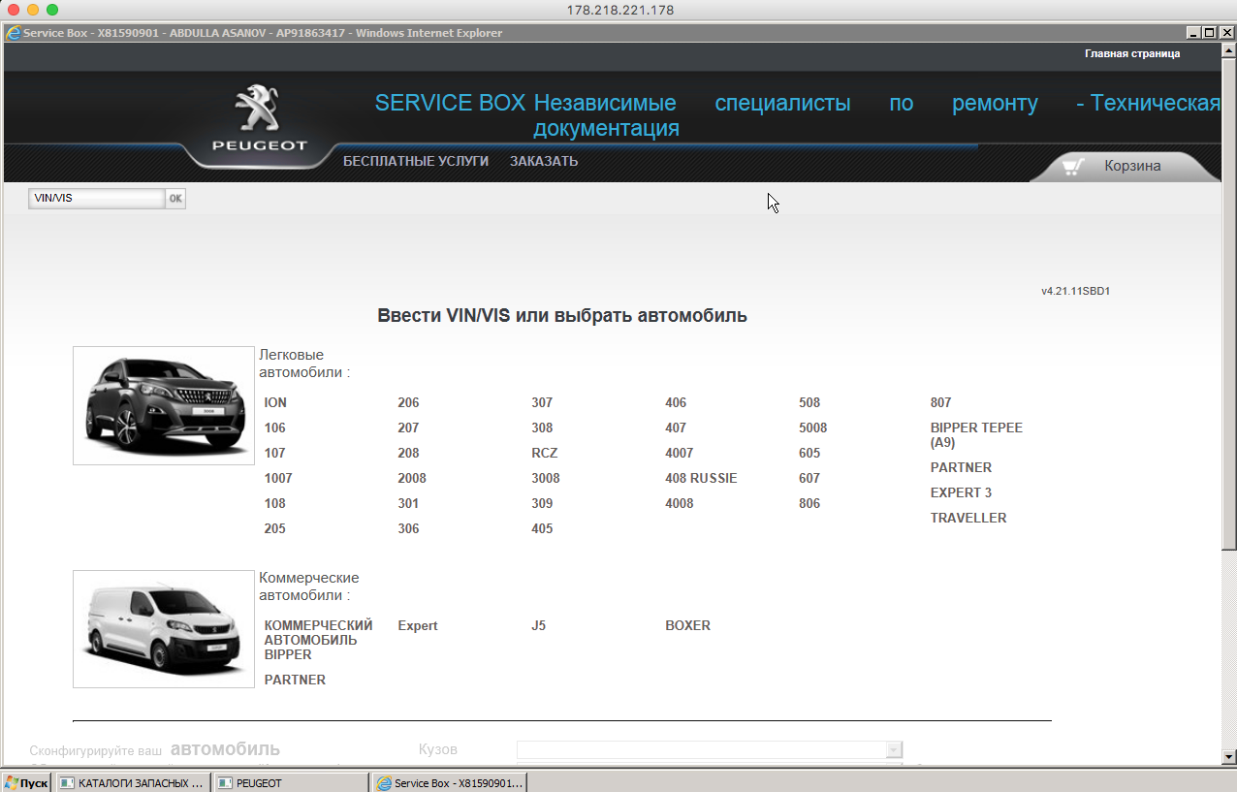
Task: Go to Главная страница link
Action: [x=1131, y=53]
